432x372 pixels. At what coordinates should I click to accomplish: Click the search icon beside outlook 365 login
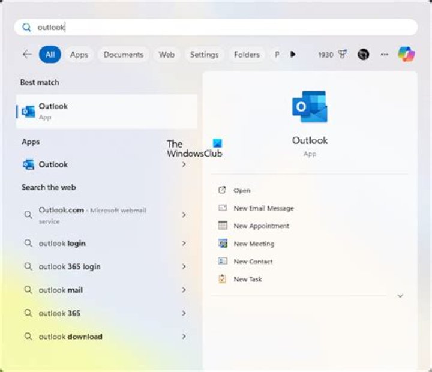click(x=28, y=266)
